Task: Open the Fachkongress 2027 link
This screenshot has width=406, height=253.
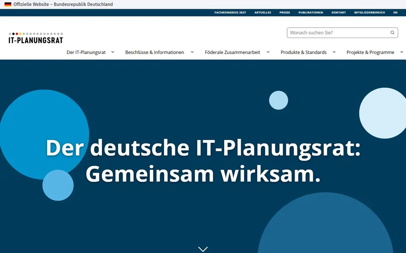Action: pyautogui.click(x=230, y=12)
